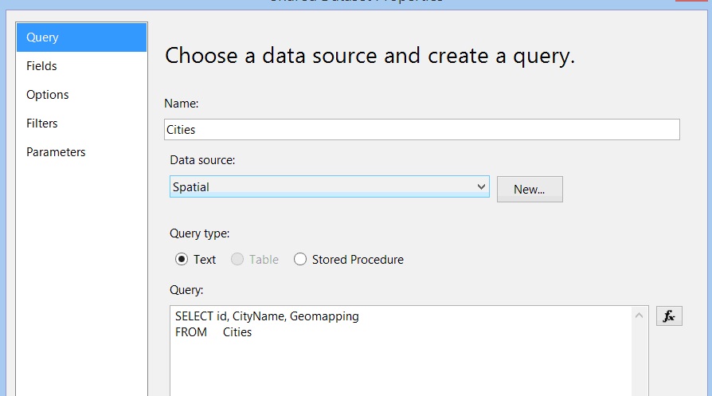
Task: Click the greyed-out Table radio button
Action: click(237, 259)
